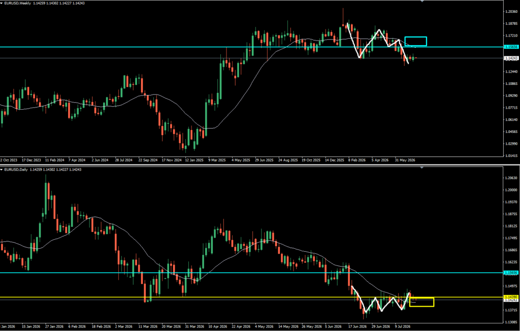520x331 pixels.
Task: Click the 28 Jul 2024 date label
Action: [123, 160]
